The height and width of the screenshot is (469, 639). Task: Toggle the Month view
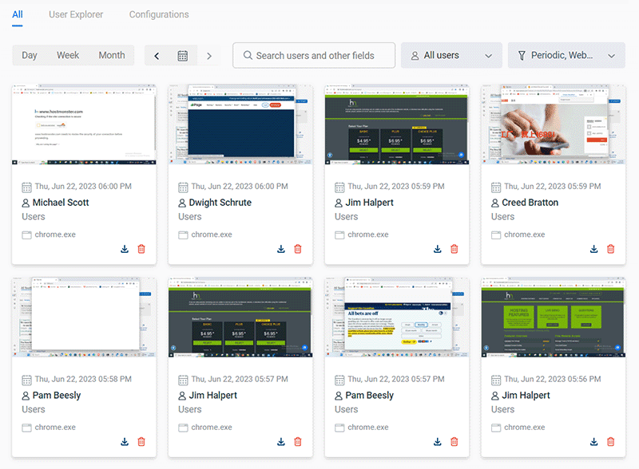[112, 55]
